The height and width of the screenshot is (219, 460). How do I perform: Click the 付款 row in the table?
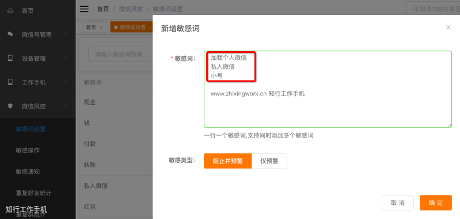[116, 144]
